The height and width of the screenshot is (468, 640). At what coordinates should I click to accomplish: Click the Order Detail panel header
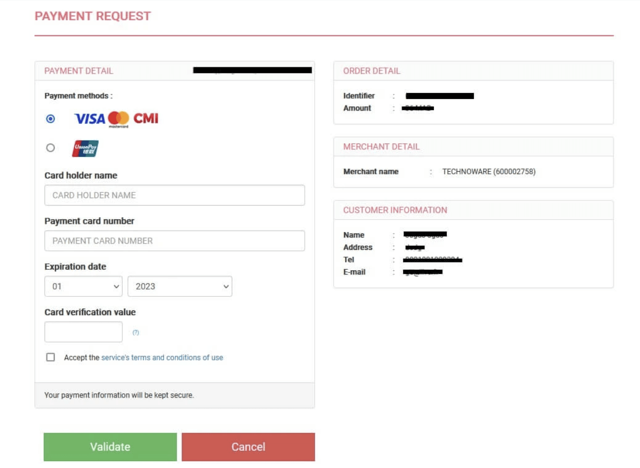(372, 71)
